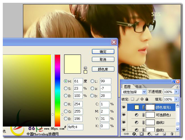Click the hex color field feffc4
The height and width of the screenshot is (140, 185).
point(75,127)
